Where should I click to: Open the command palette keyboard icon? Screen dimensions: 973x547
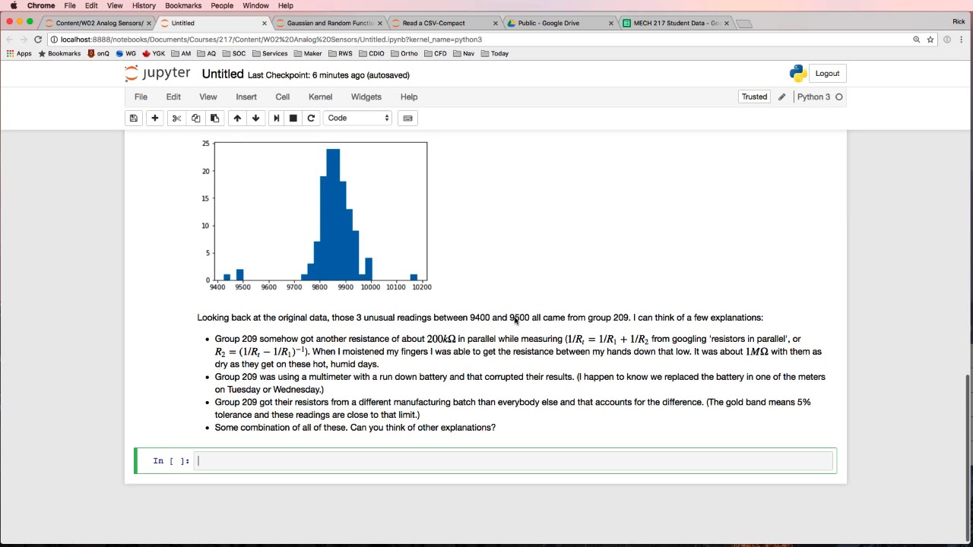407,118
